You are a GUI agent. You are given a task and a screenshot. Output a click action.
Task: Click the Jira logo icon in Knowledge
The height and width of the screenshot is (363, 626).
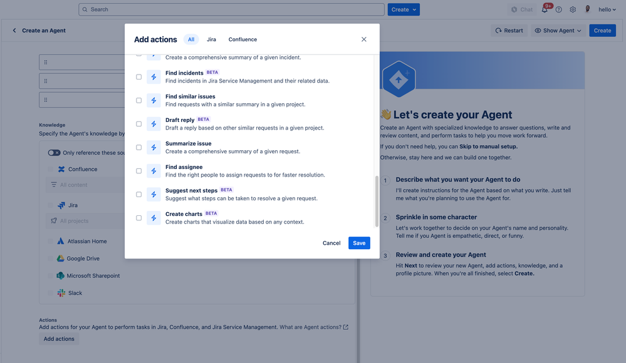pyautogui.click(x=61, y=205)
